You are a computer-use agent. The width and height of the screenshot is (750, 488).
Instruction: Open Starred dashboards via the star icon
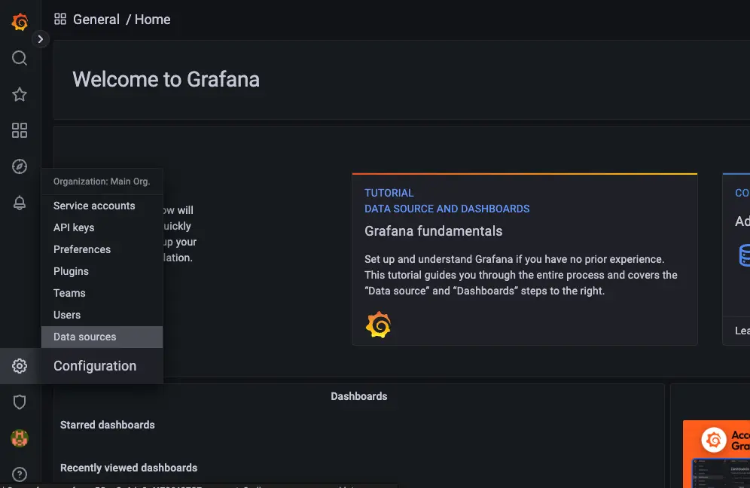coord(20,94)
